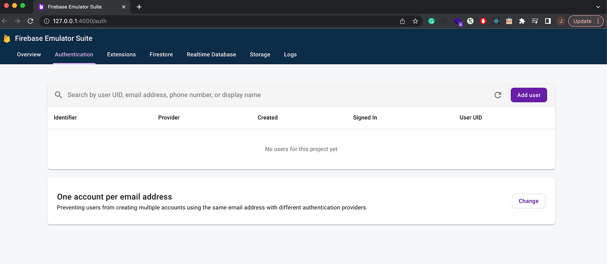The width and height of the screenshot is (607, 264).
Task: Click the Identifier column header
Action: 65,117
